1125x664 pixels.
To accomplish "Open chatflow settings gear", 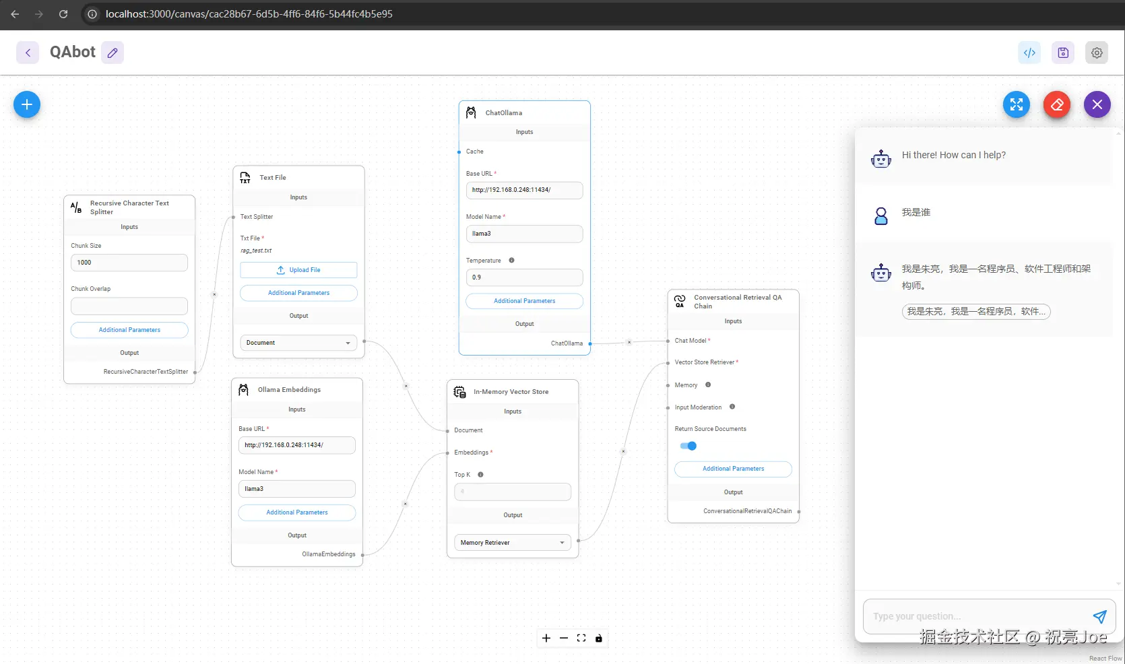I will pyautogui.click(x=1097, y=53).
